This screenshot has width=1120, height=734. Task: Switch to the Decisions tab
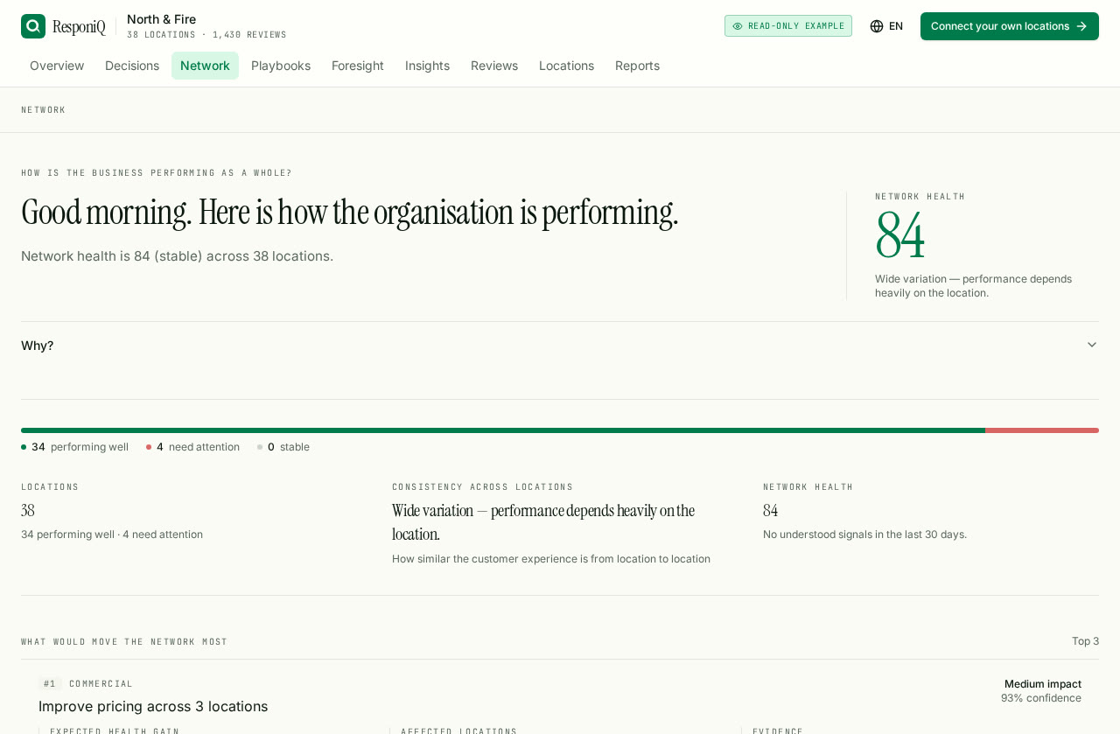coord(132,66)
